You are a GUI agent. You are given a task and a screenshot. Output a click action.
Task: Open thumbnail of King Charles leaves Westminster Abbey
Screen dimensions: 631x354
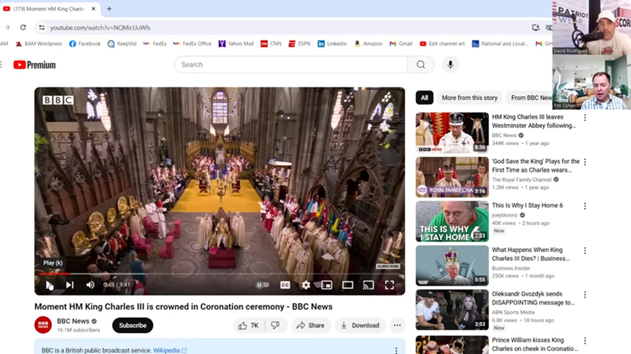coord(452,133)
